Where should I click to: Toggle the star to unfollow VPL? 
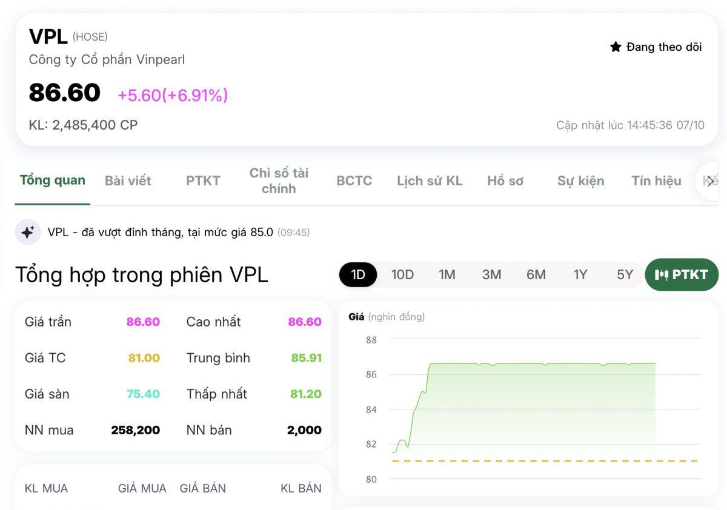[x=616, y=46]
